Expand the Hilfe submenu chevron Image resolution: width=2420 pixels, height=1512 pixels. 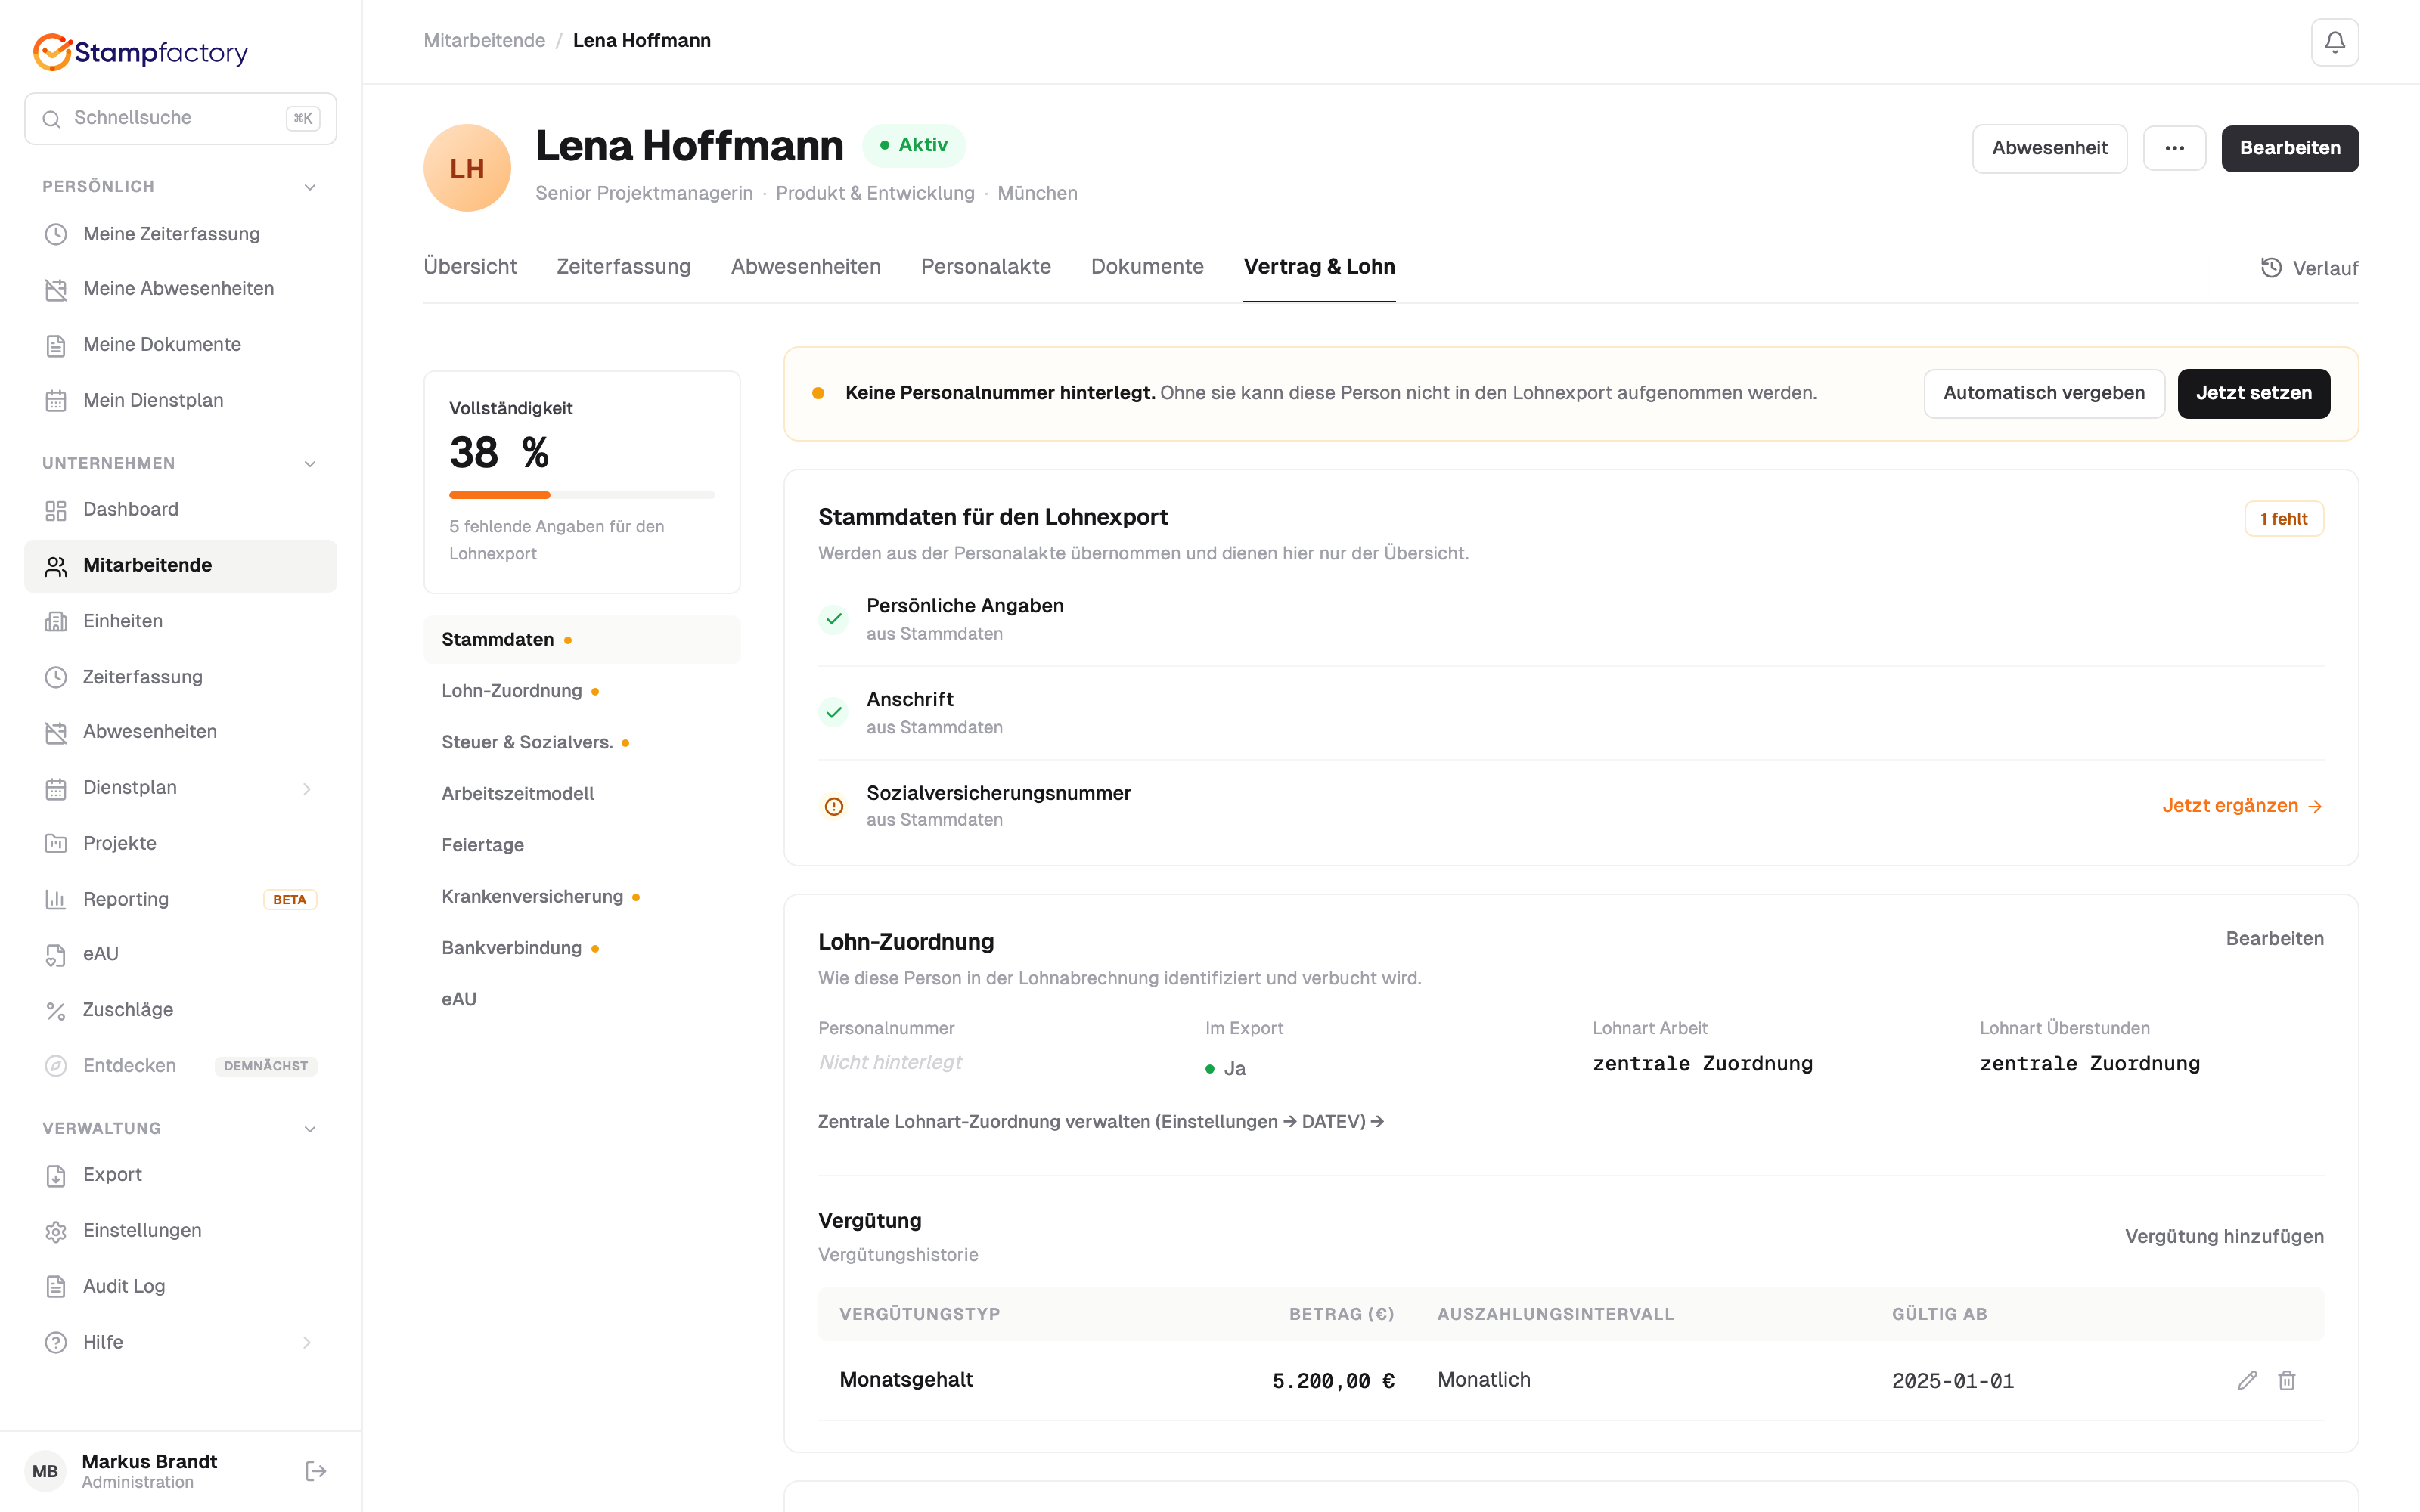click(307, 1343)
